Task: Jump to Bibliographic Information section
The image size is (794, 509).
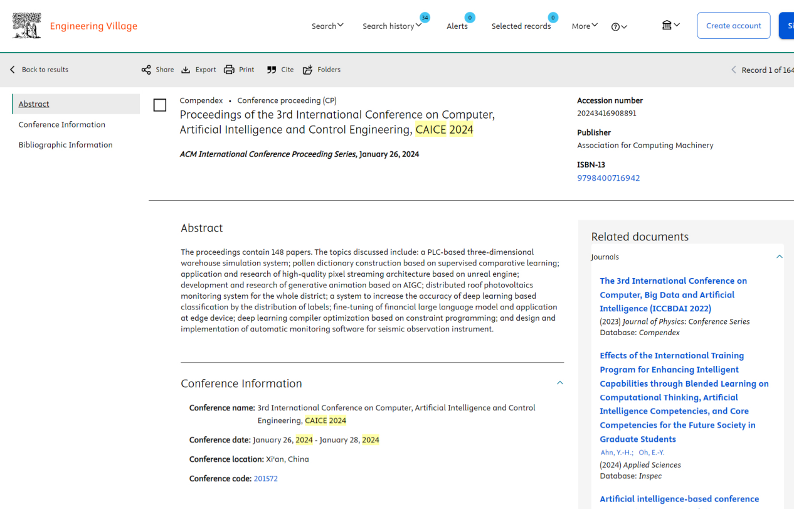Action: 66,144
